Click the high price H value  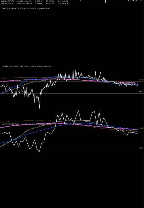[50, 1]
